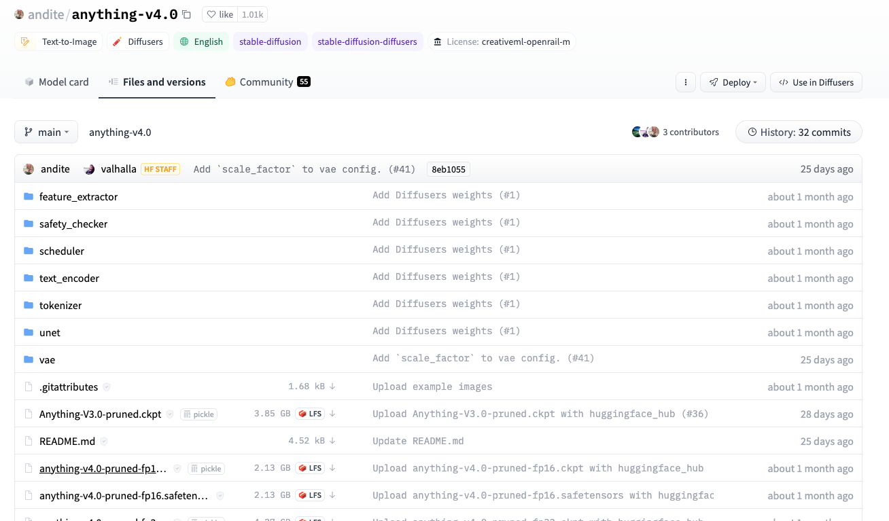This screenshot has height=521, width=889.
Task: Open the safety_checker folder
Action: (73, 223)
